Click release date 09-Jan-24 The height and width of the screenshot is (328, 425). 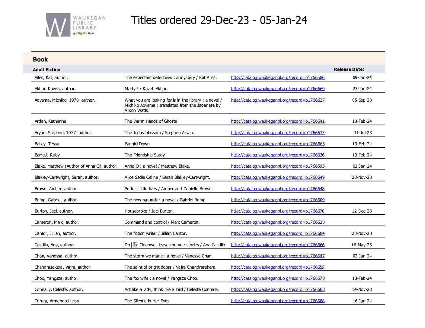tap(362, 77)
